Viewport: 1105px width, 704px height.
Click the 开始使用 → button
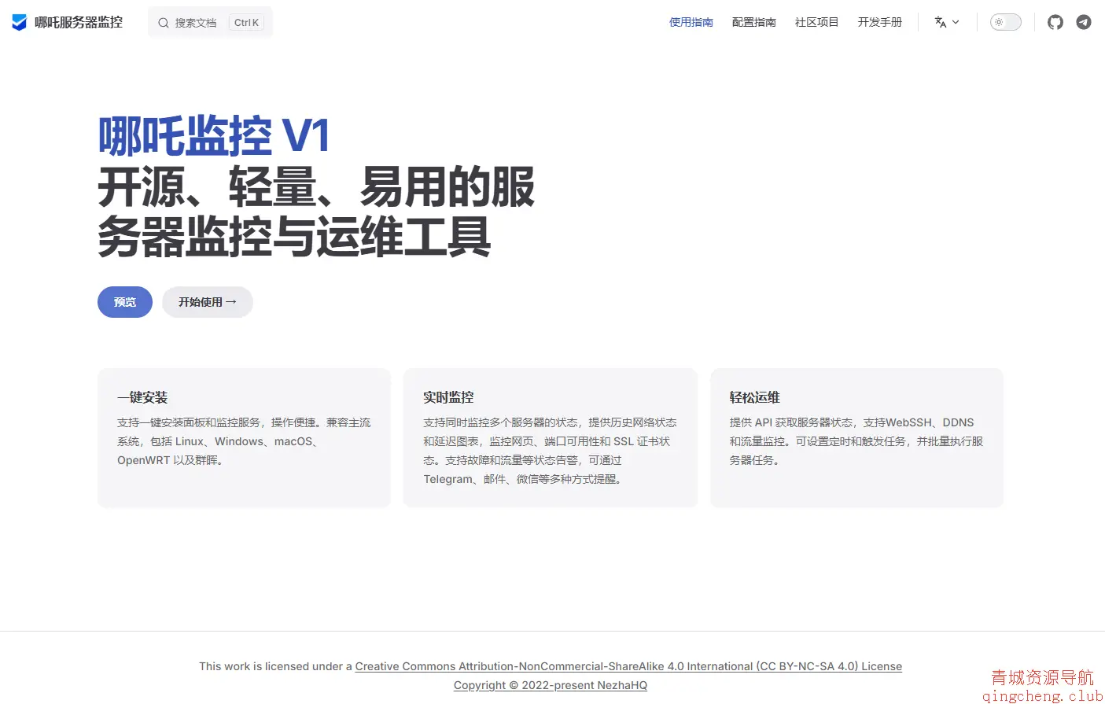207,301
